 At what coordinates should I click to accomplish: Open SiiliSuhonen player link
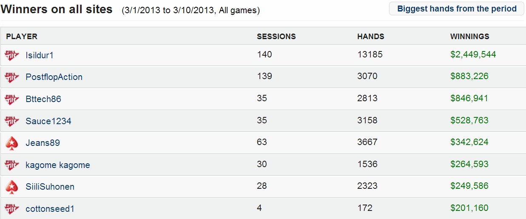point(50,187)
